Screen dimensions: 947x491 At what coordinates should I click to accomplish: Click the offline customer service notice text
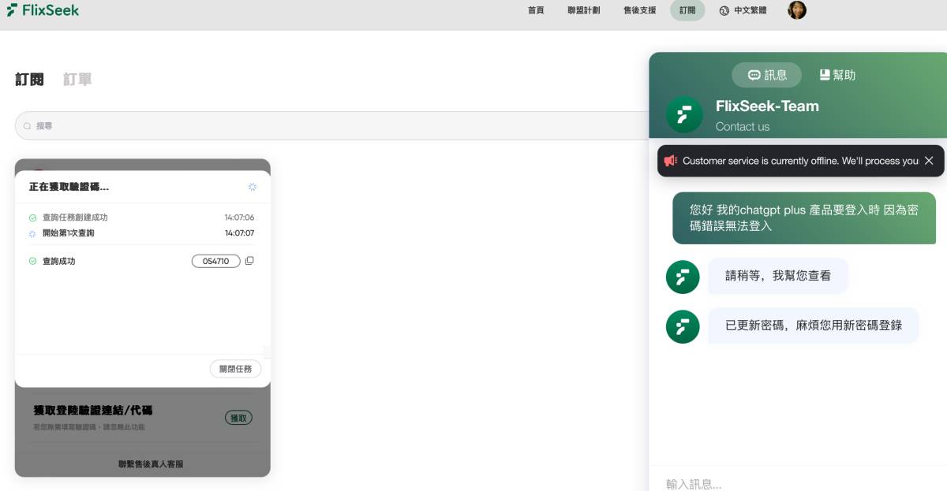point(801,161)
